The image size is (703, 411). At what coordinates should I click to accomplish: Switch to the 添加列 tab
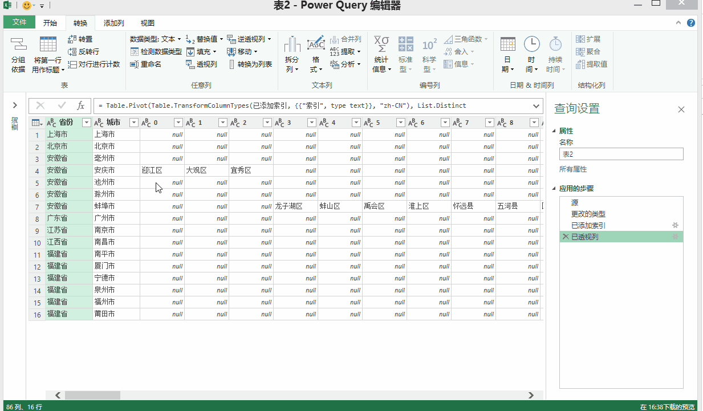tap(113, 23)
